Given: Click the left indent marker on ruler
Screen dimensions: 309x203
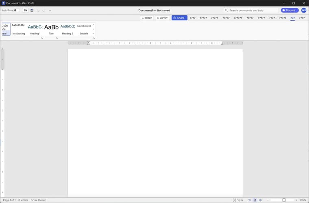Looking at the screenshot, I should pos(89,43).
